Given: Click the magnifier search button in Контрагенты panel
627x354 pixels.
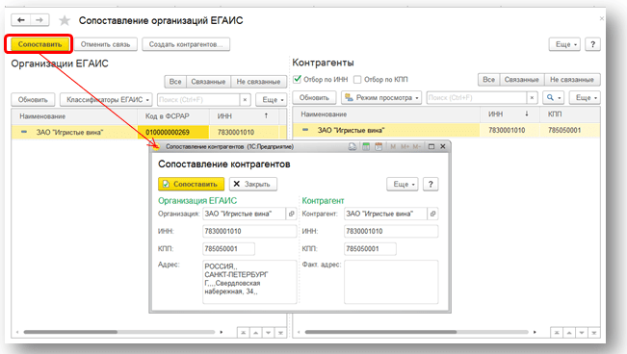Looking at the screenshot, I should pos(554,97).
